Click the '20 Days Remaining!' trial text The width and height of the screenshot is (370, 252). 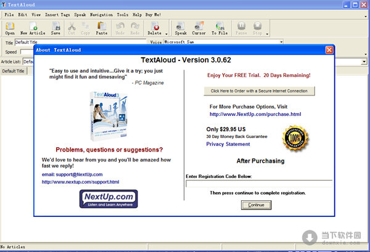pyautogui.click(x=287, y=75)
